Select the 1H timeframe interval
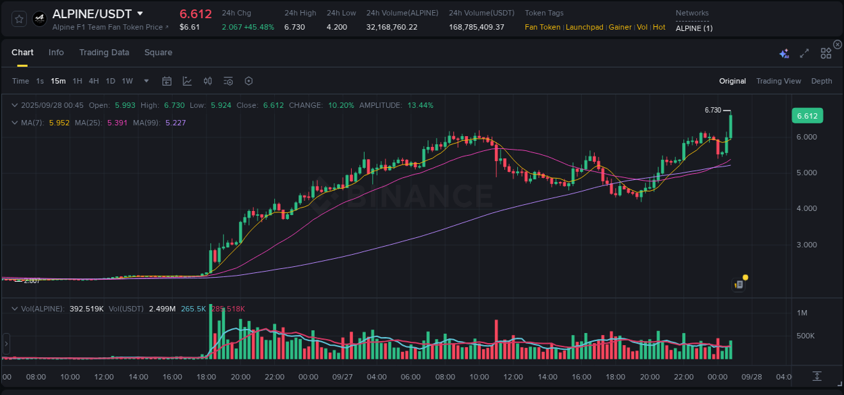 78,81
